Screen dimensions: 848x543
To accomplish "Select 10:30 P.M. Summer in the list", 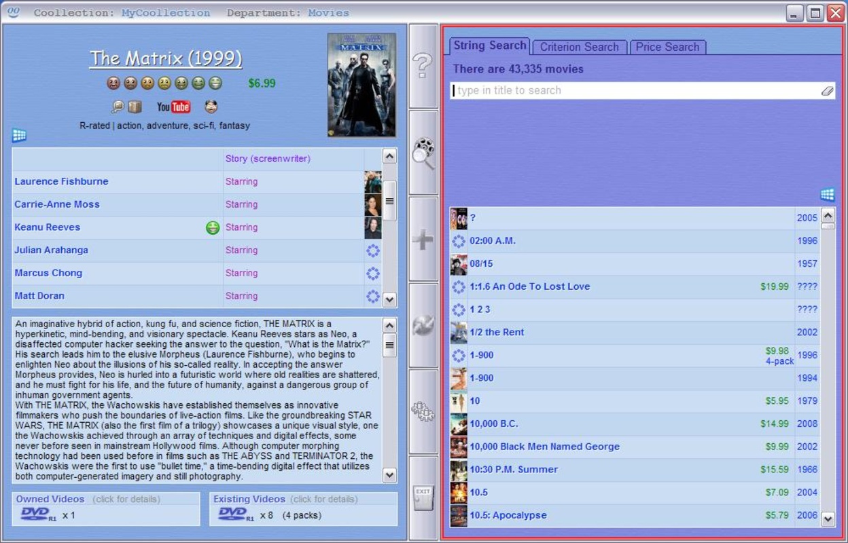I will (513, 470).
